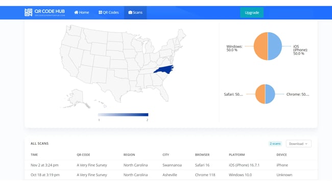Click the Safari: 50... label
This screenshot has width=332, height=186.
click(233, 94)
